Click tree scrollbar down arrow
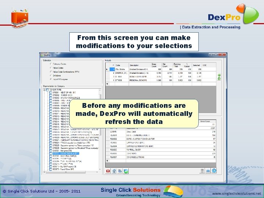 tap(100, 169)
